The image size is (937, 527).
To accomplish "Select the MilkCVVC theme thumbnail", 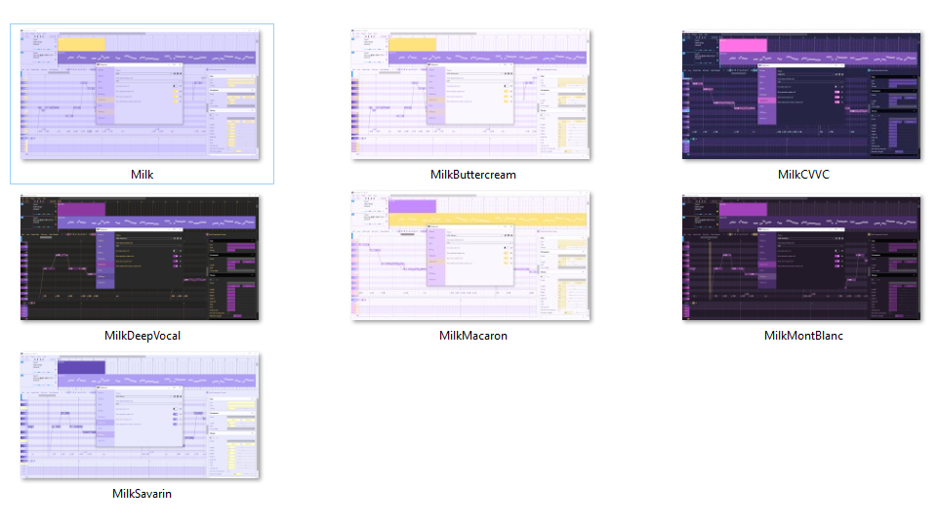I will coord(801,96).
